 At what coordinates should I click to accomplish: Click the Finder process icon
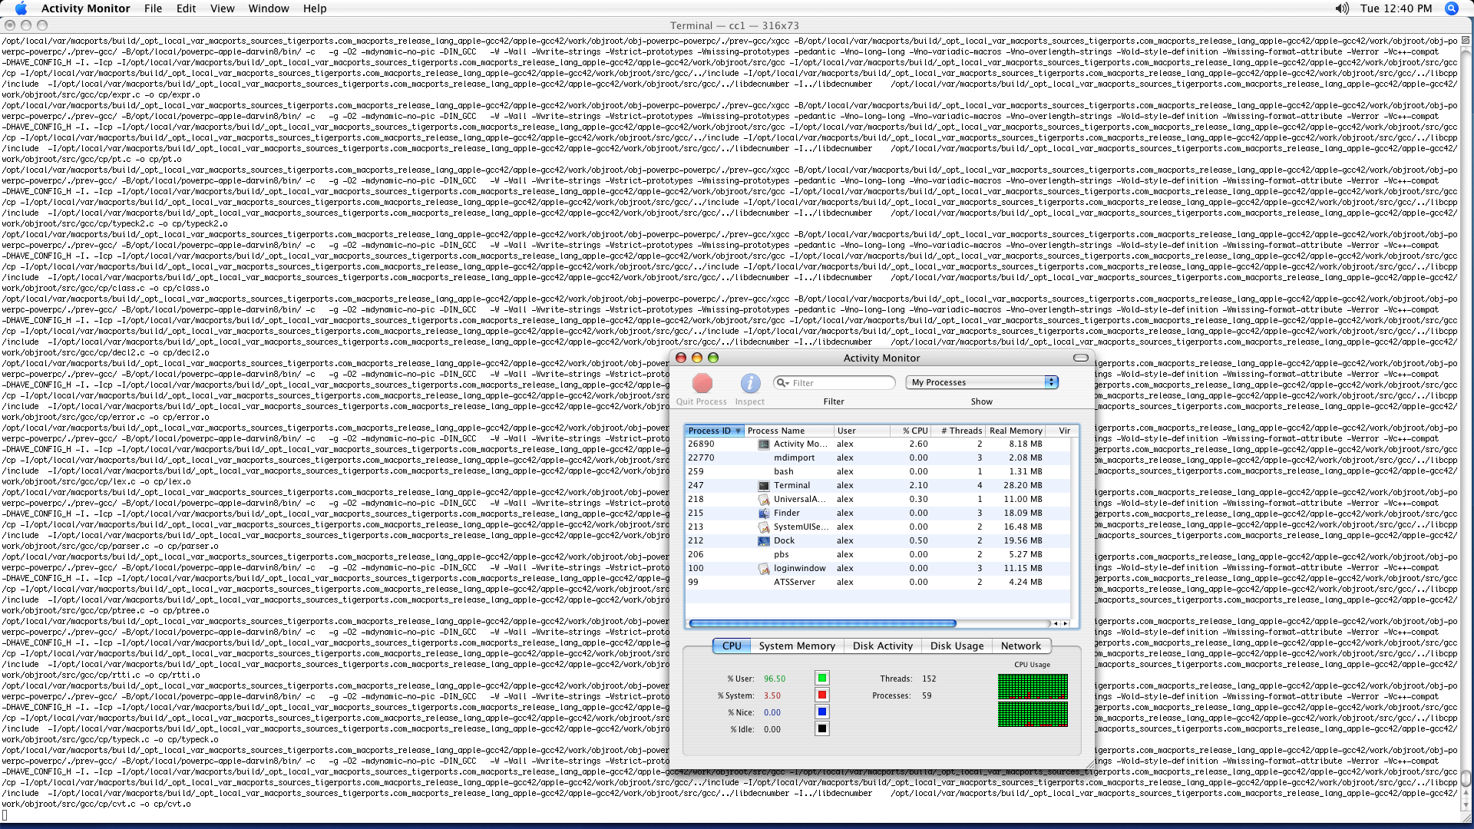point(764,514)
